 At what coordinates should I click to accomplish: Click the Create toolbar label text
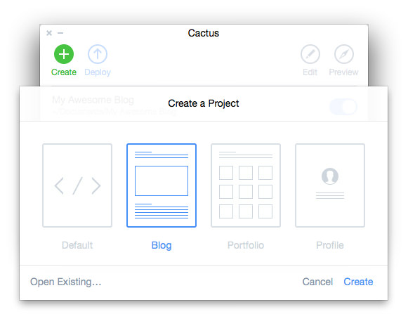tap(64, 72)
